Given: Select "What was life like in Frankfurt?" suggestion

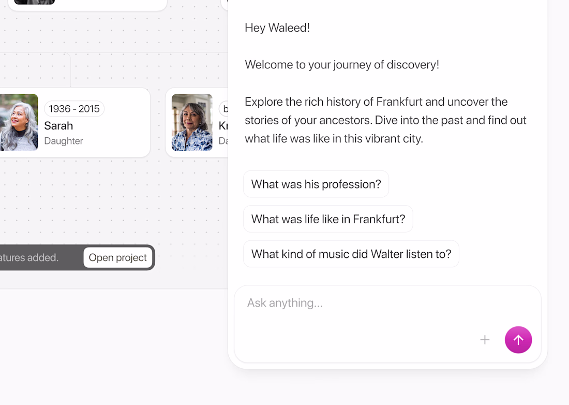Looking at the screenshot, I should click(328, 219).
